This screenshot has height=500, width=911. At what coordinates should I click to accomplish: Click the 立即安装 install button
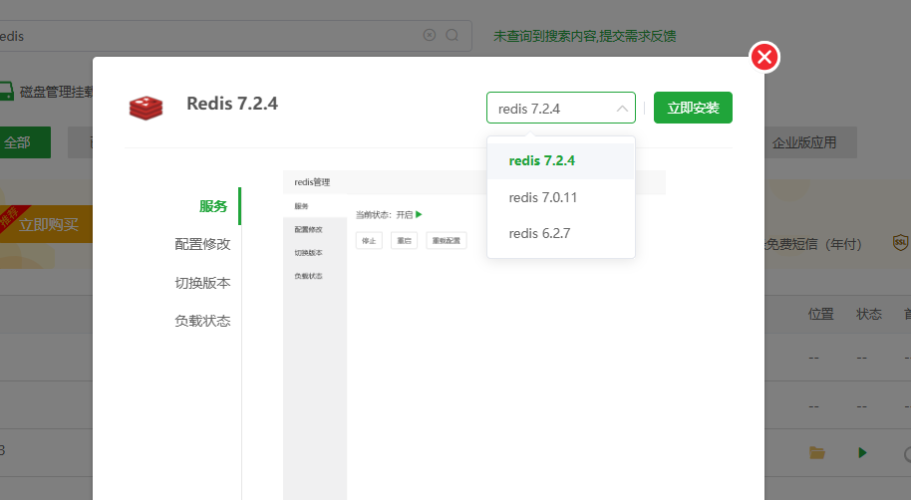coord(693,108)
